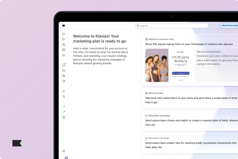Open trending arrow growth icon in sidebar
This screenshot has height=159, width=238.
click(x=64, y=112)
